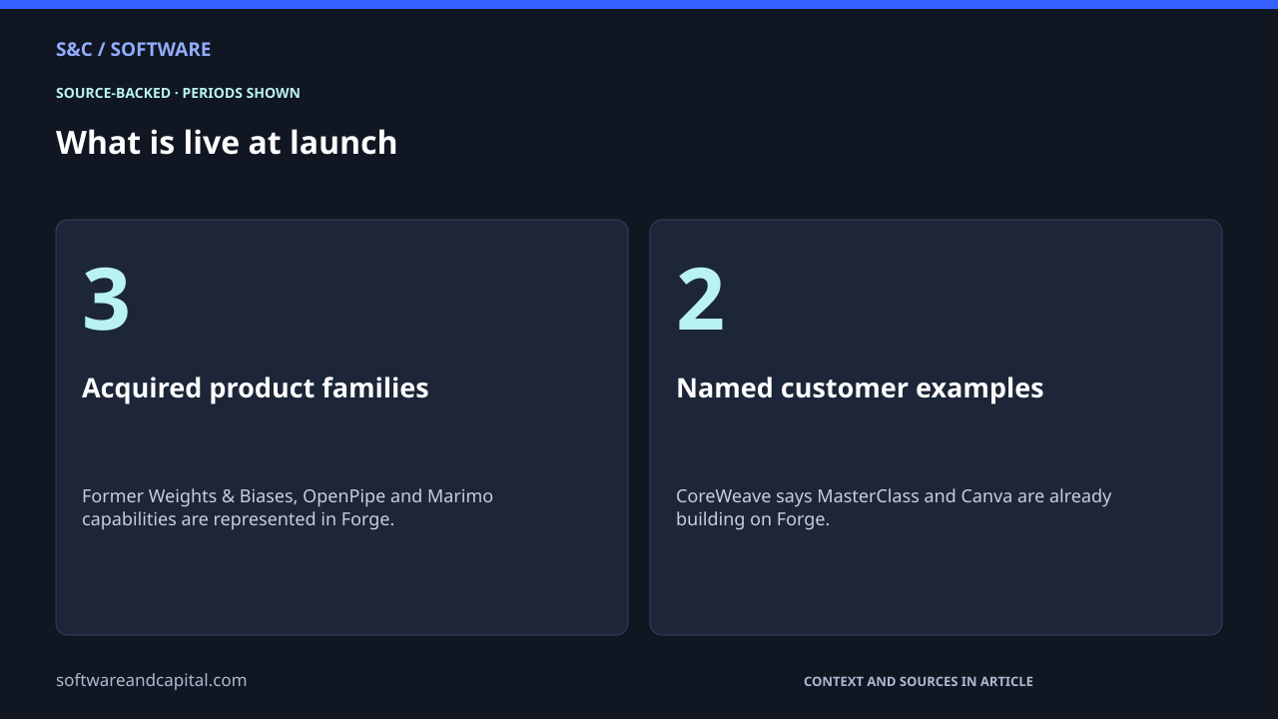Click the CoreWeave says MasterClass description text

[x=894, y=507]
